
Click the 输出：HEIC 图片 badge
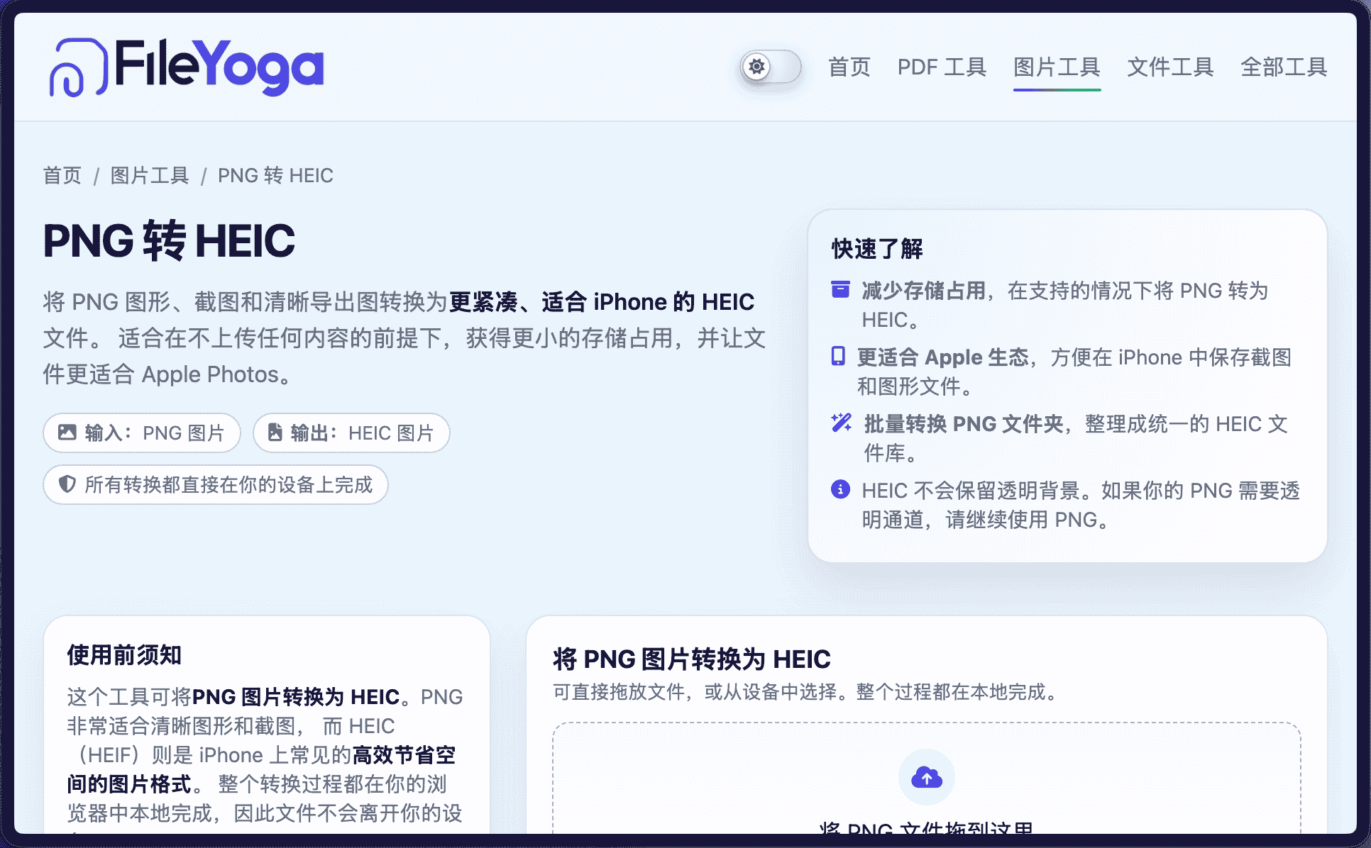(351, 433)
